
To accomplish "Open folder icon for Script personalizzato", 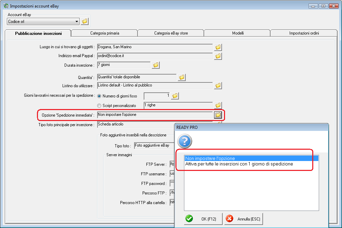I will [218, 105].
